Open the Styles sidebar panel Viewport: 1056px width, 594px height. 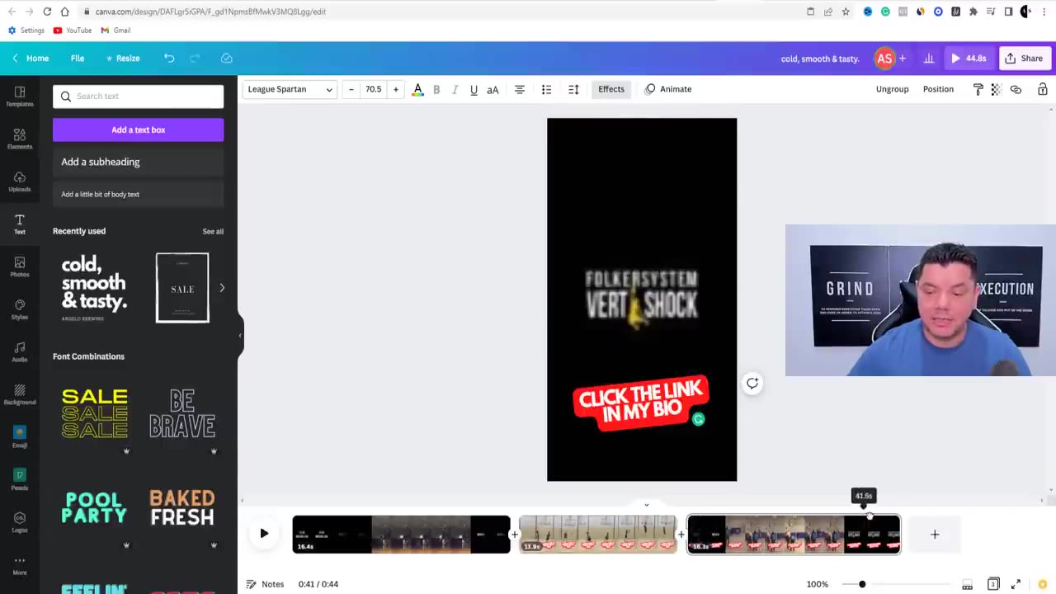pos(20,309)
